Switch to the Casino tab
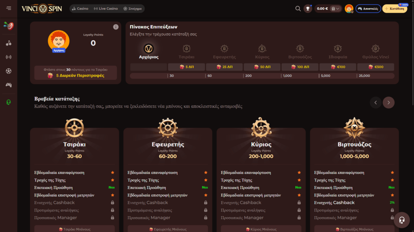Screen dimensions: 414x232 tap(80, 8)
